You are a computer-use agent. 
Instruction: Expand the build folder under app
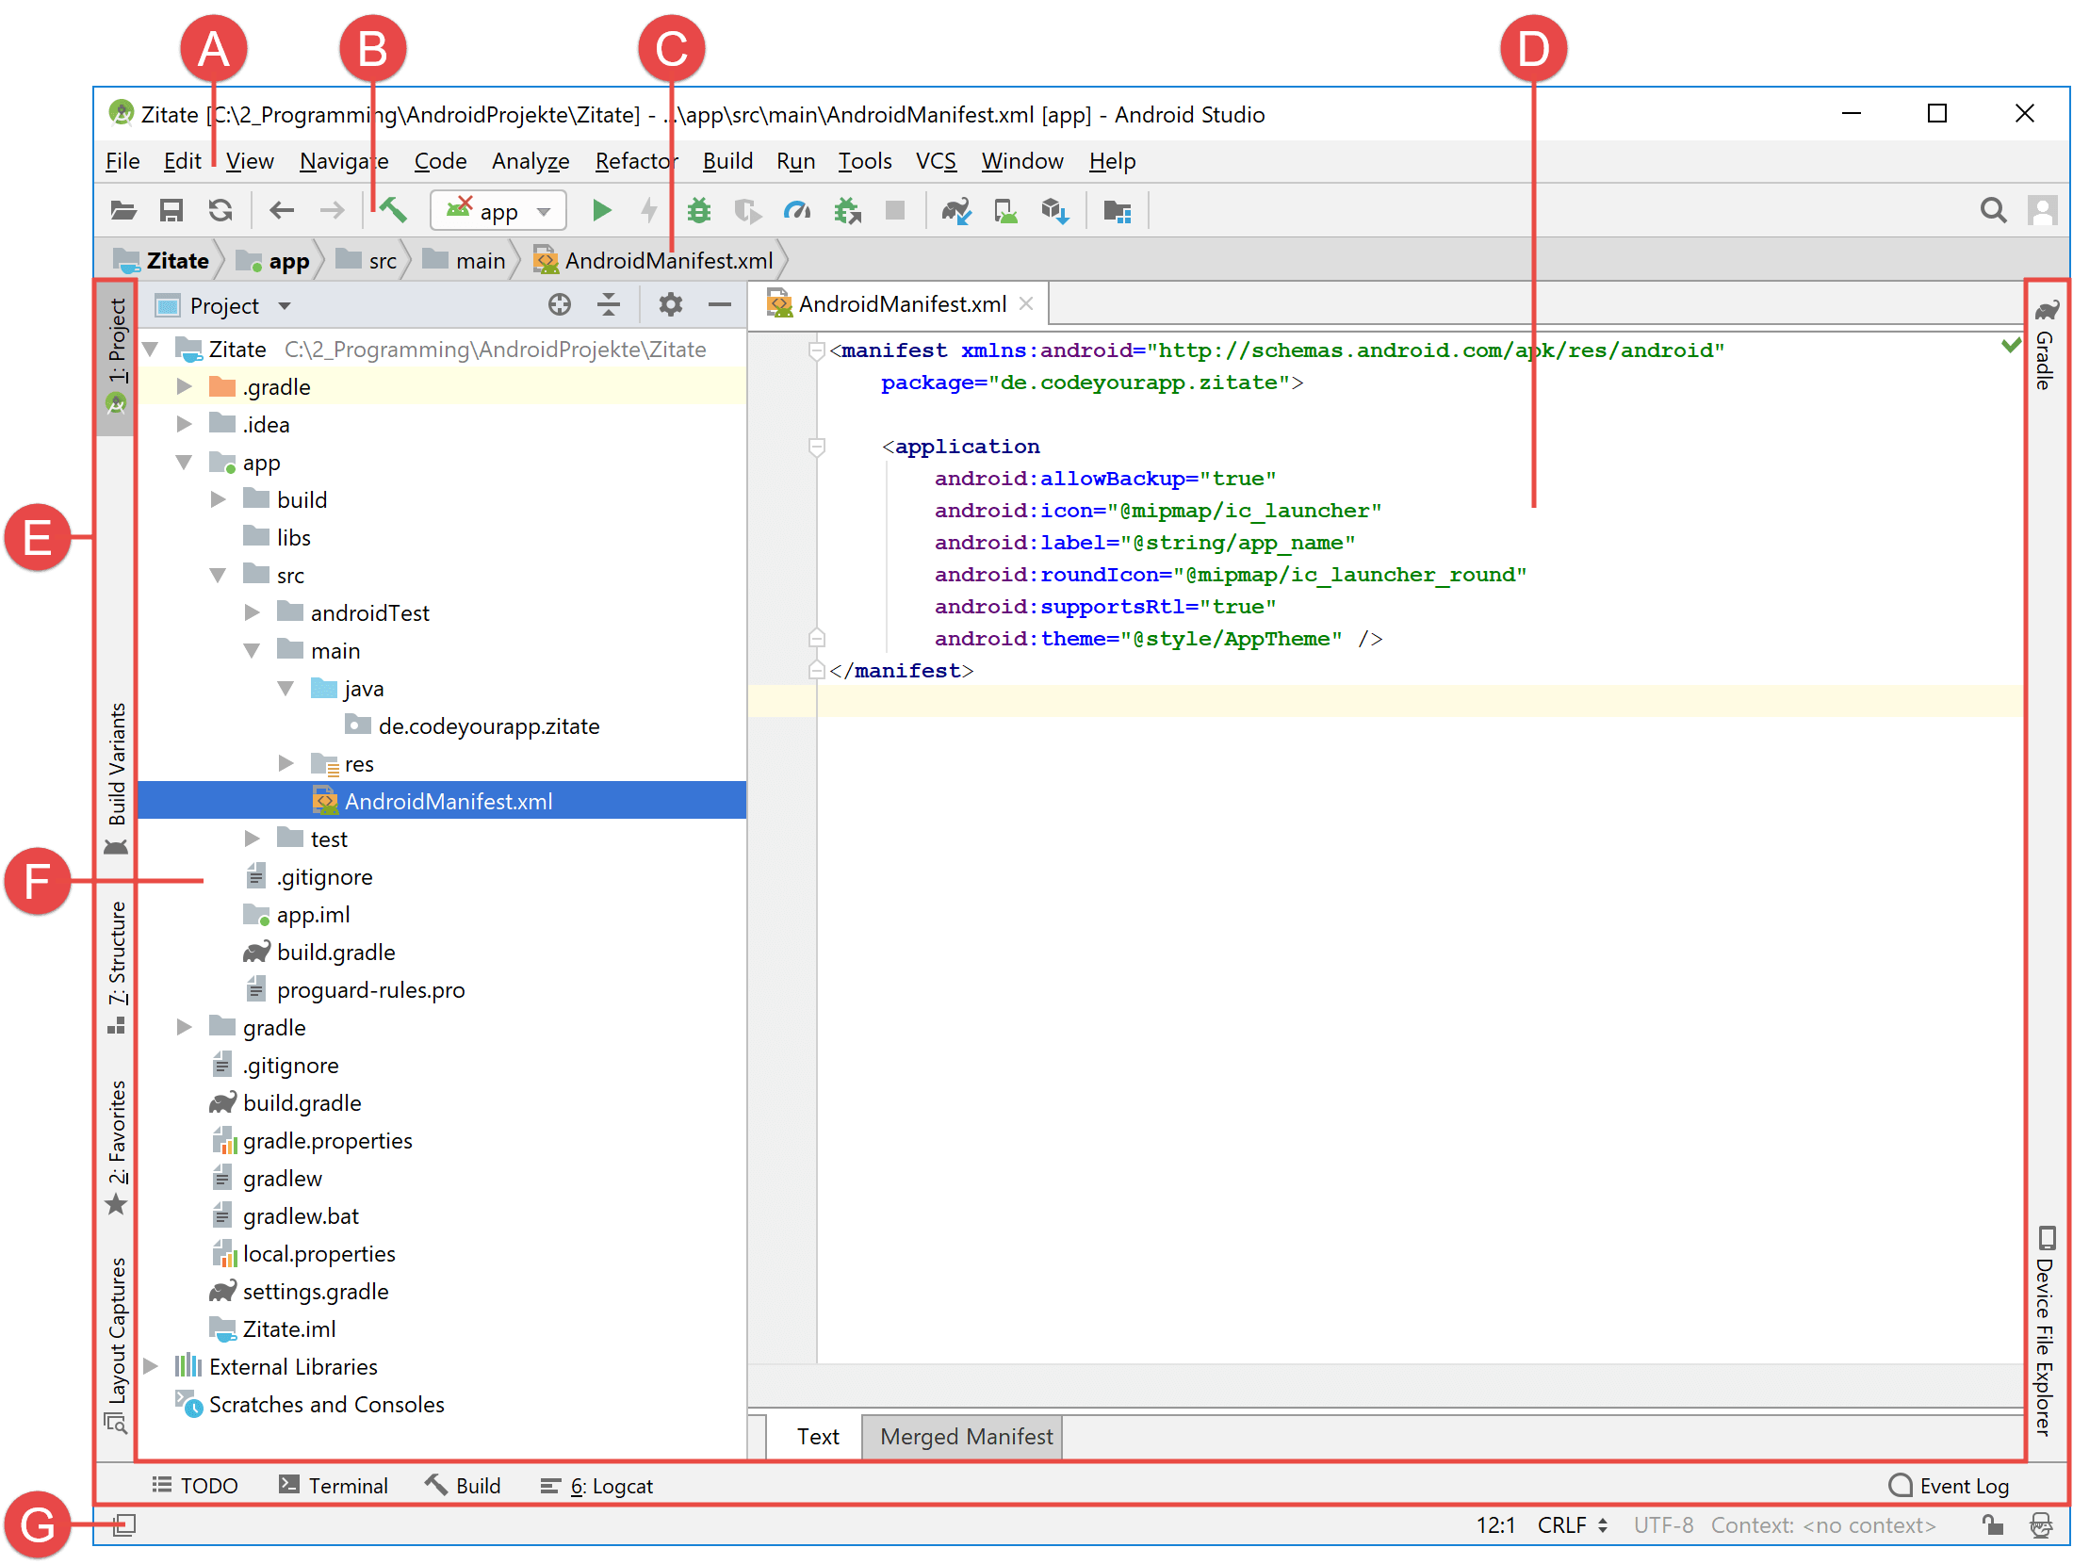219,499
